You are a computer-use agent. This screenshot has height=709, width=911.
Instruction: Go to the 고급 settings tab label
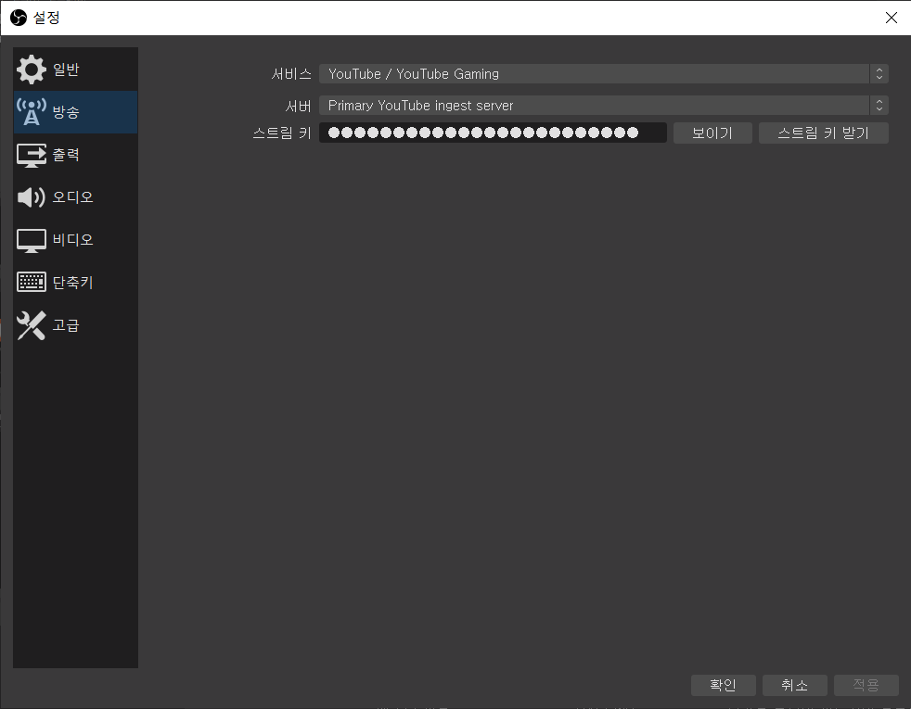(x=66, y=325)
